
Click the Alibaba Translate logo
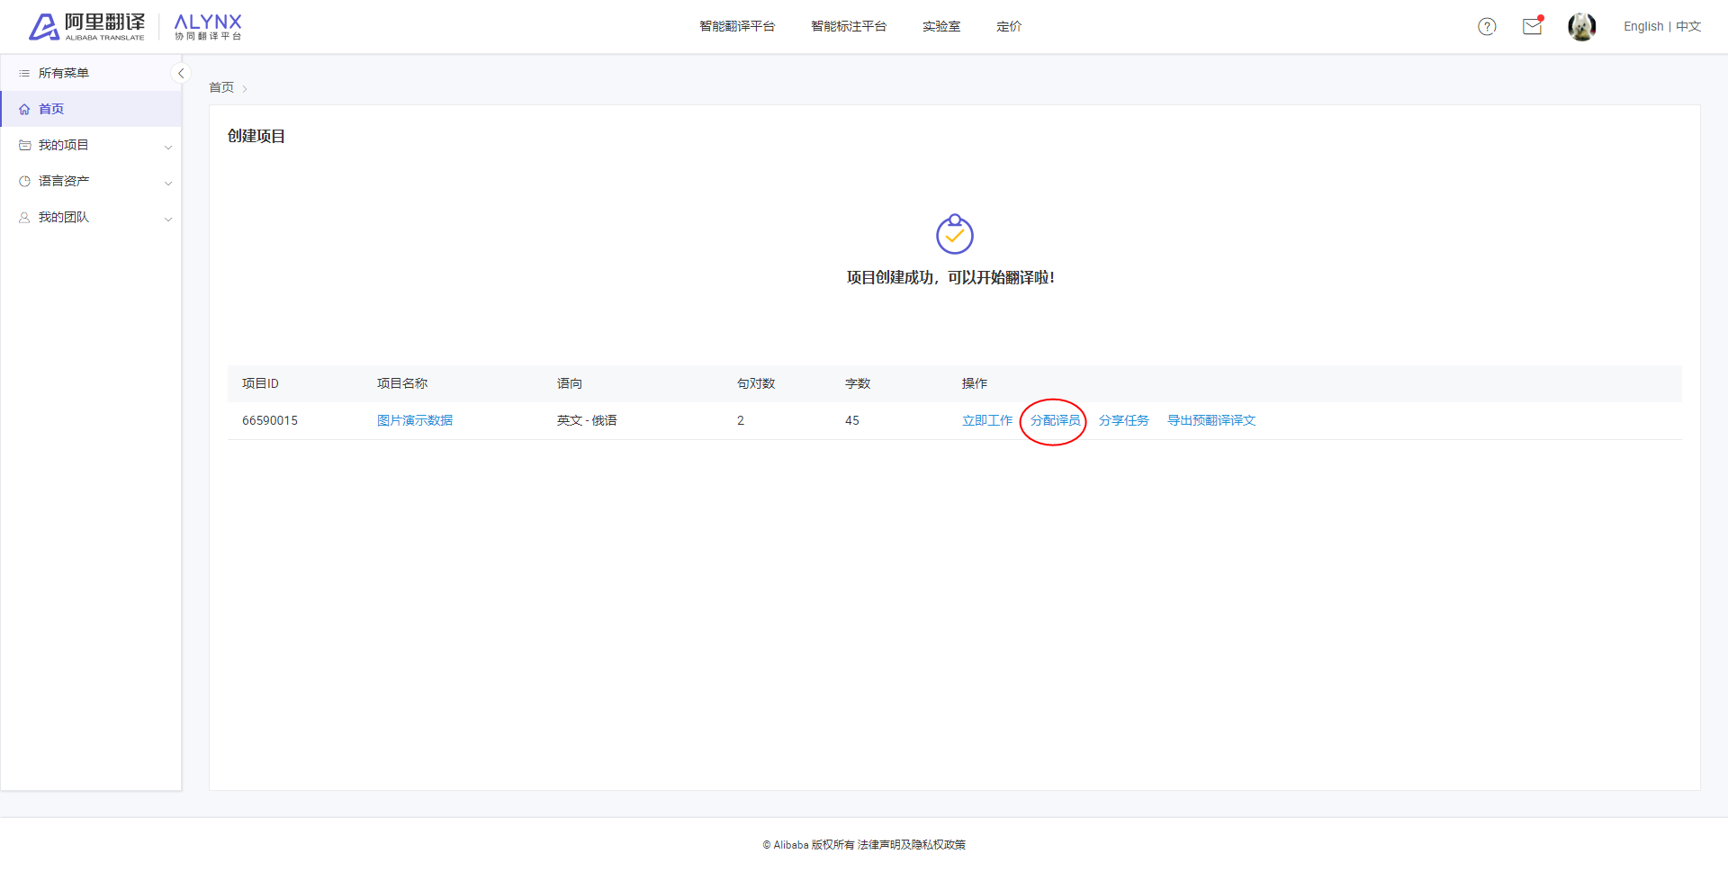click(x=86, y=26)
